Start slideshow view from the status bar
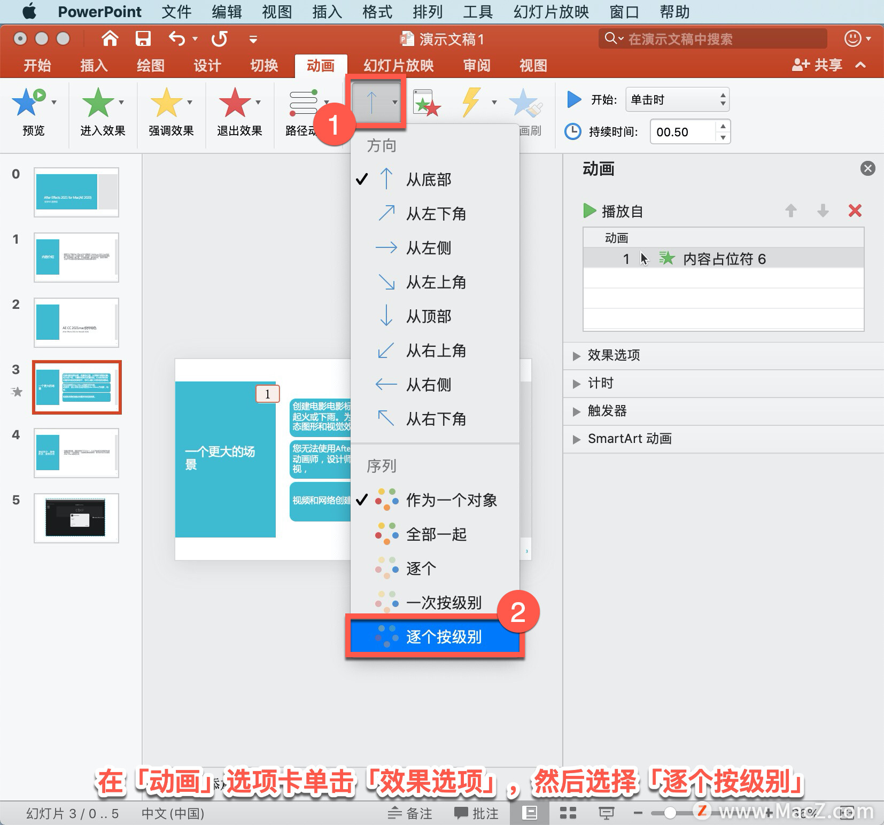This screenshot has height=825, width=884. click(x=606, y=813)
